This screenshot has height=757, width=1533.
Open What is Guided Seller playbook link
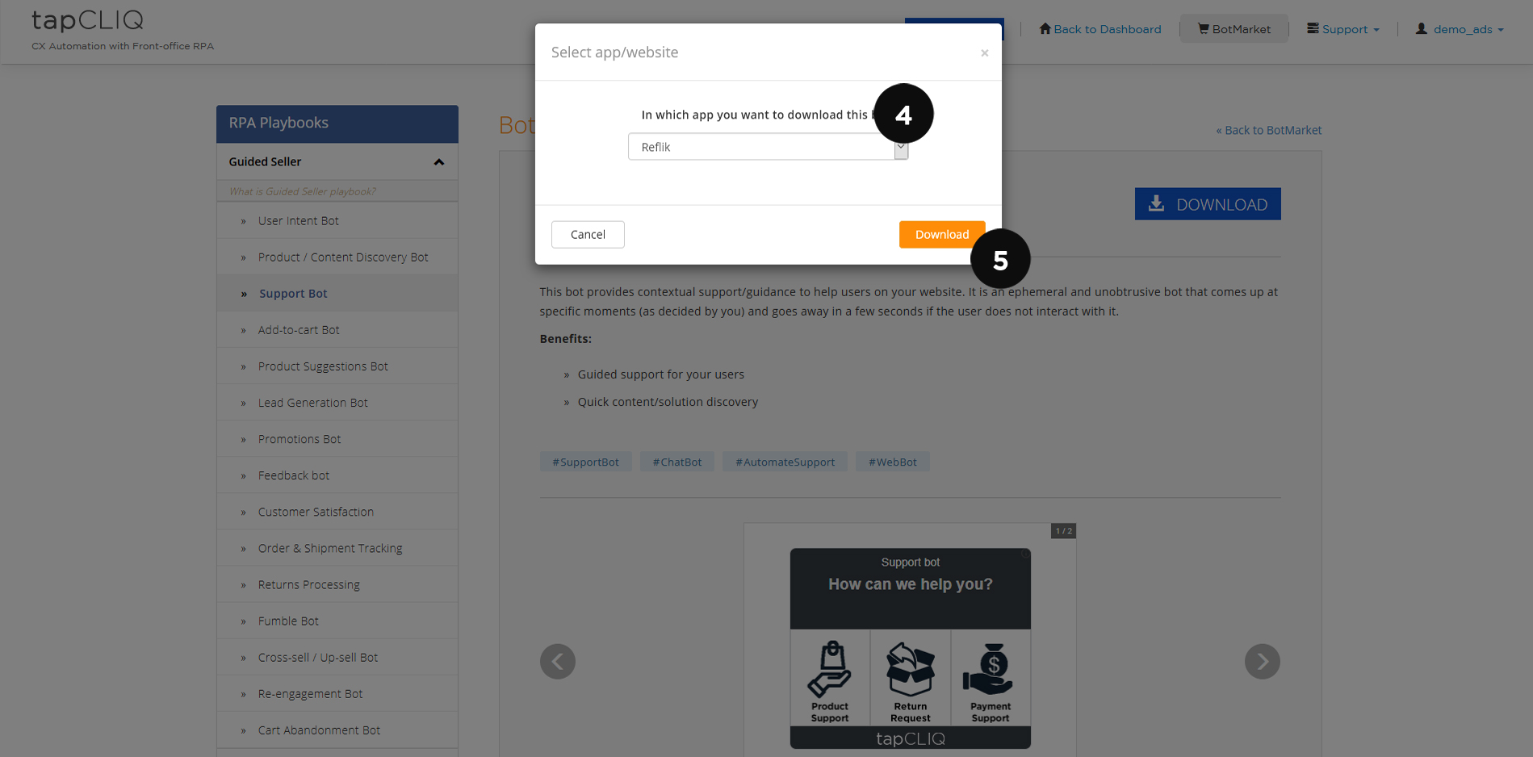tap(303, 191)
